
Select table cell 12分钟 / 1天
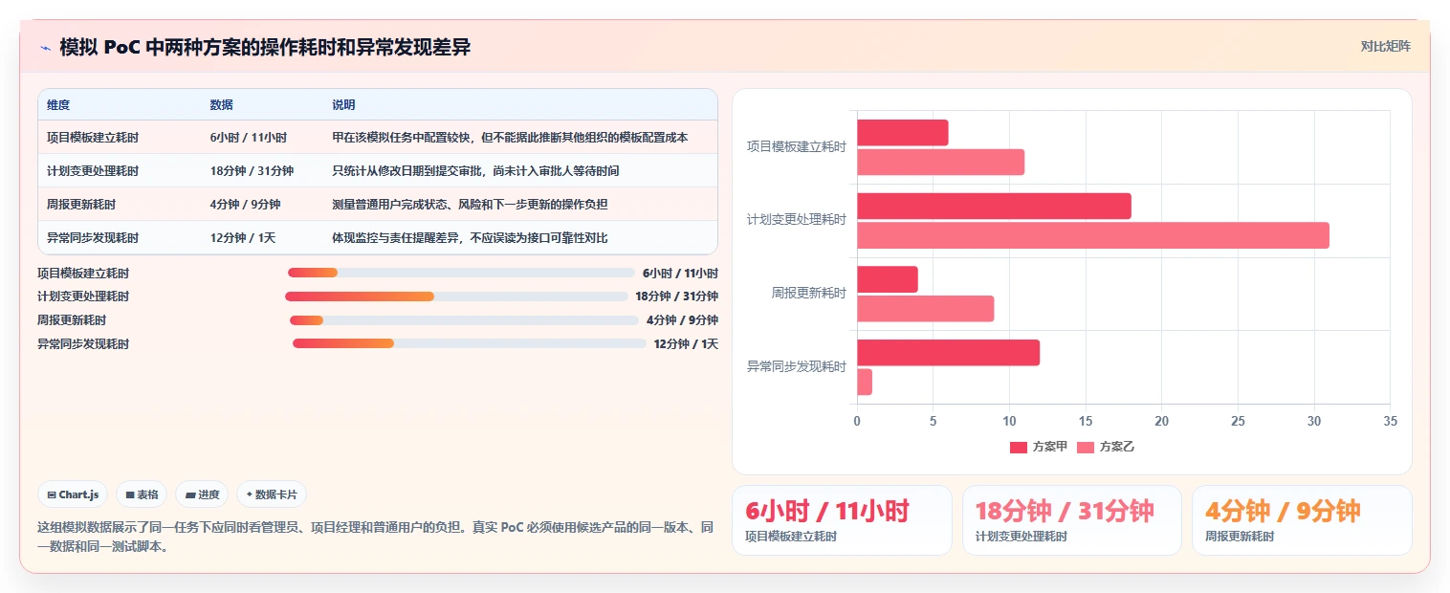point(243,238)
